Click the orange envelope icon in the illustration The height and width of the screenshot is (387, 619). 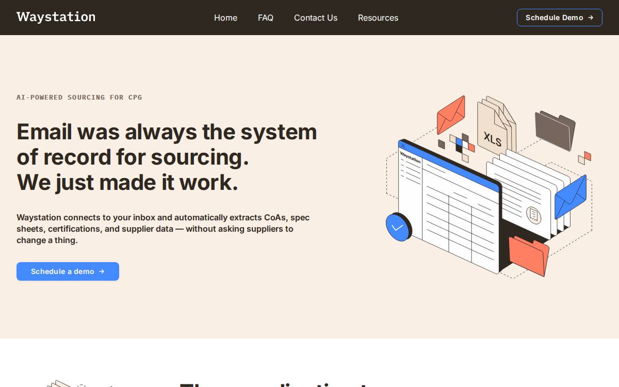click(x=451, y=115)
